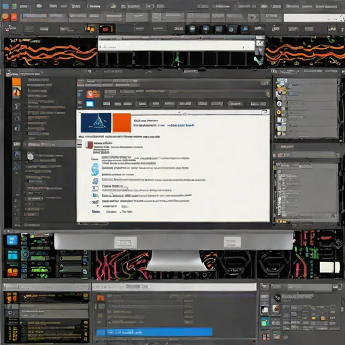This screenshot has width=345, height=345.
Task: Click the bright blue screen icon in center toolbar
Action: coord(90,104)
